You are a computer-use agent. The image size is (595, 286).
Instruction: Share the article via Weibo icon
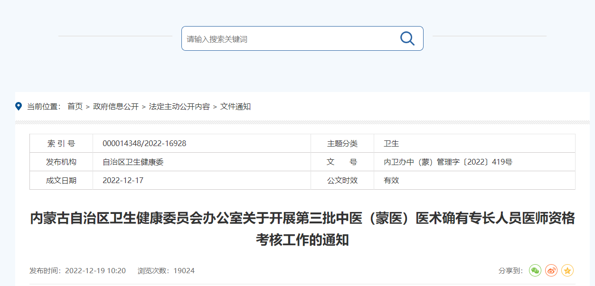(551, 270)
